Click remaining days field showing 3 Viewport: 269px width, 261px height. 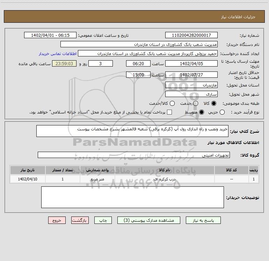101,63
